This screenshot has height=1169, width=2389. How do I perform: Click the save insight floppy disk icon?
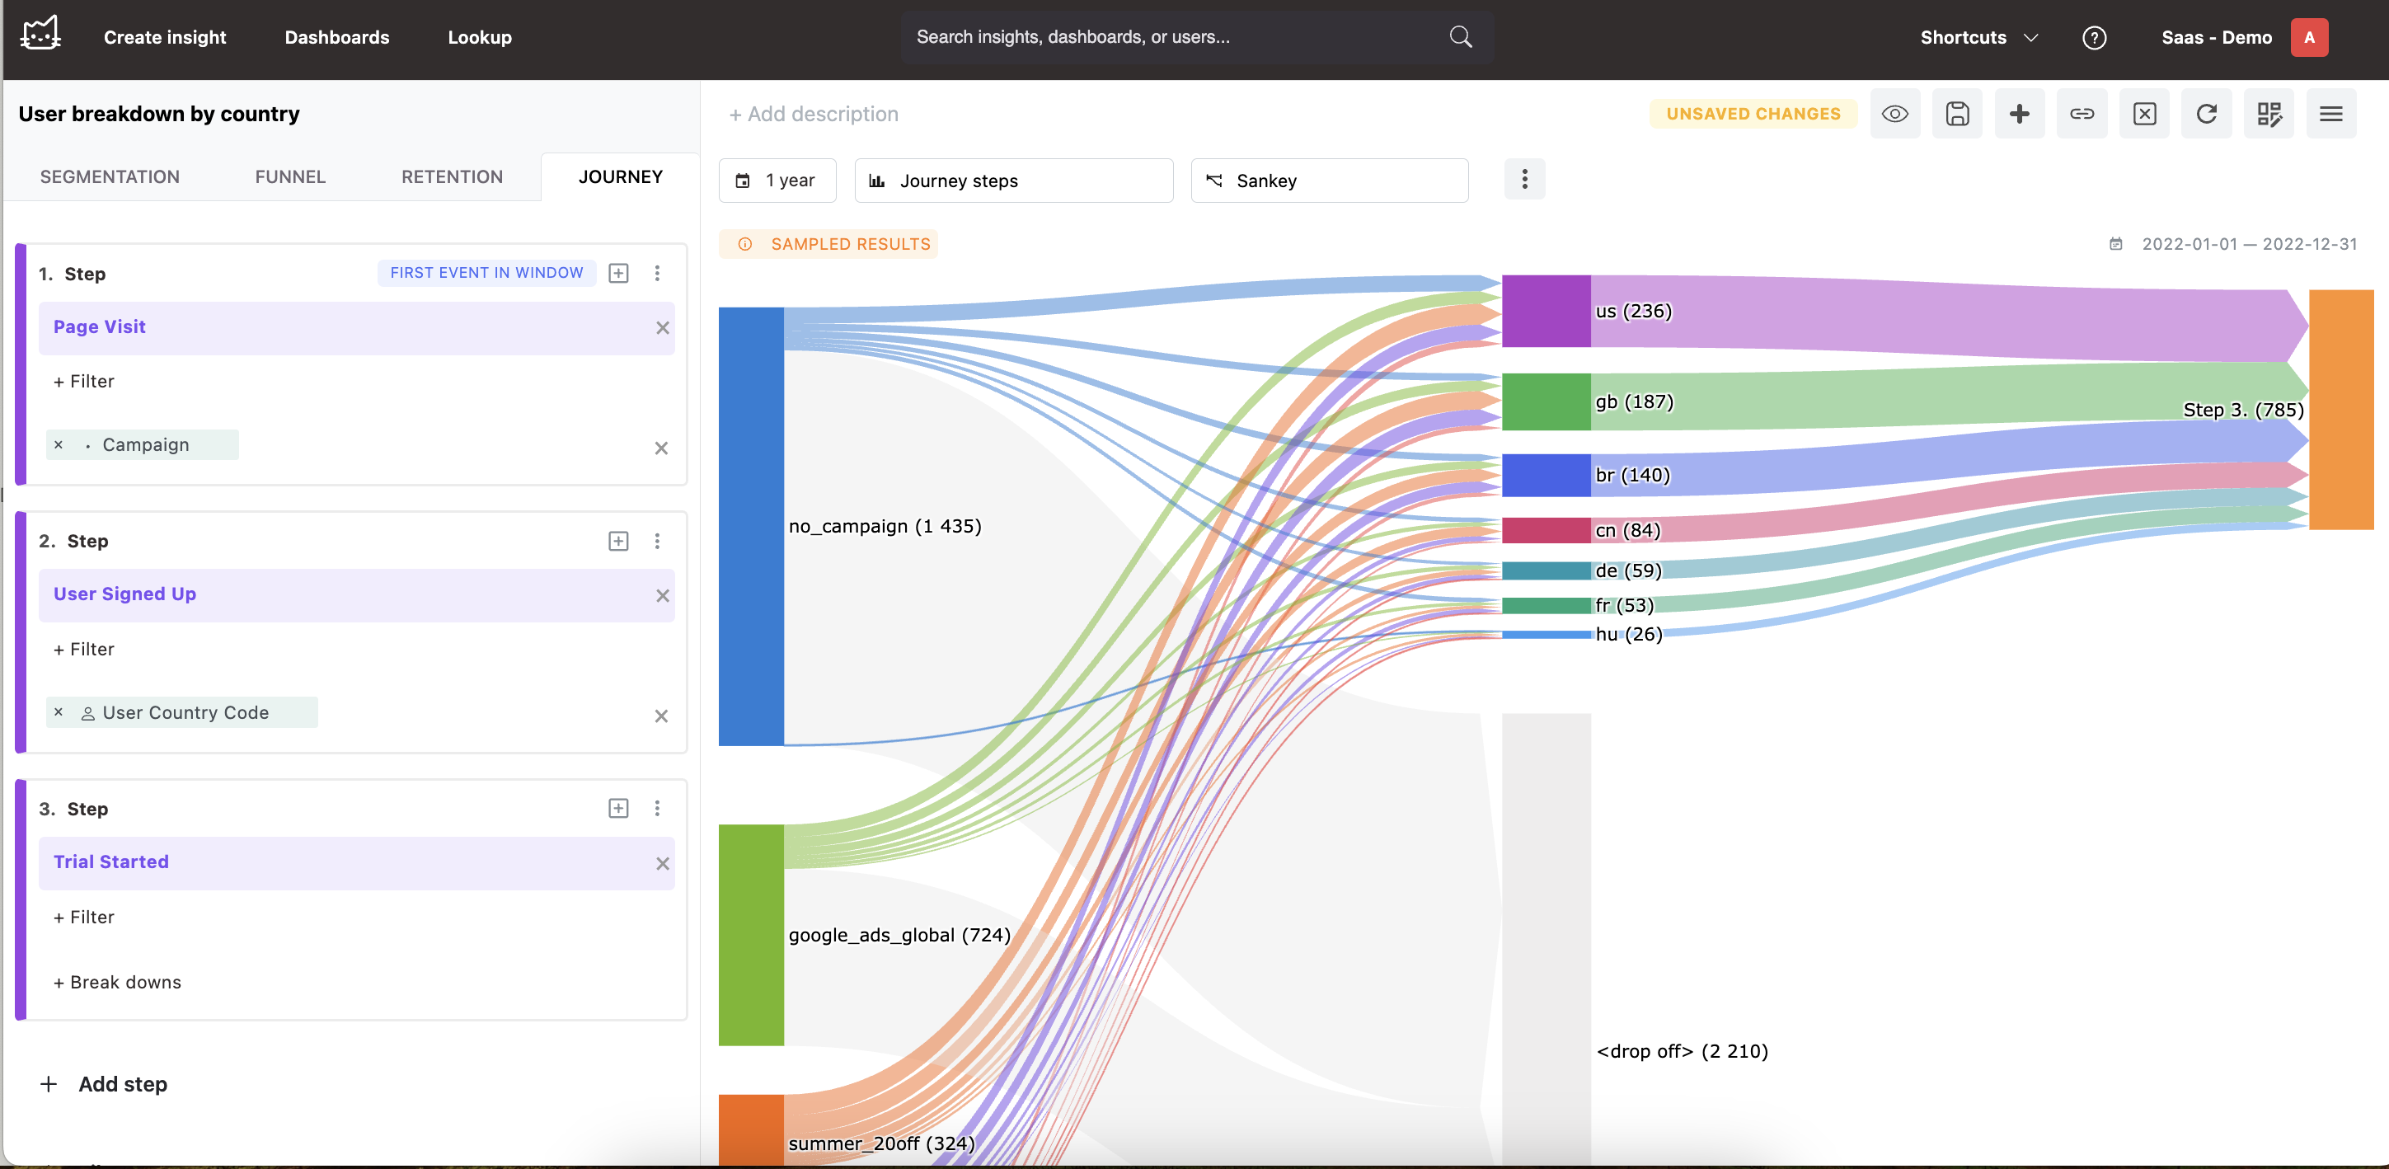tap(1957, 114)
